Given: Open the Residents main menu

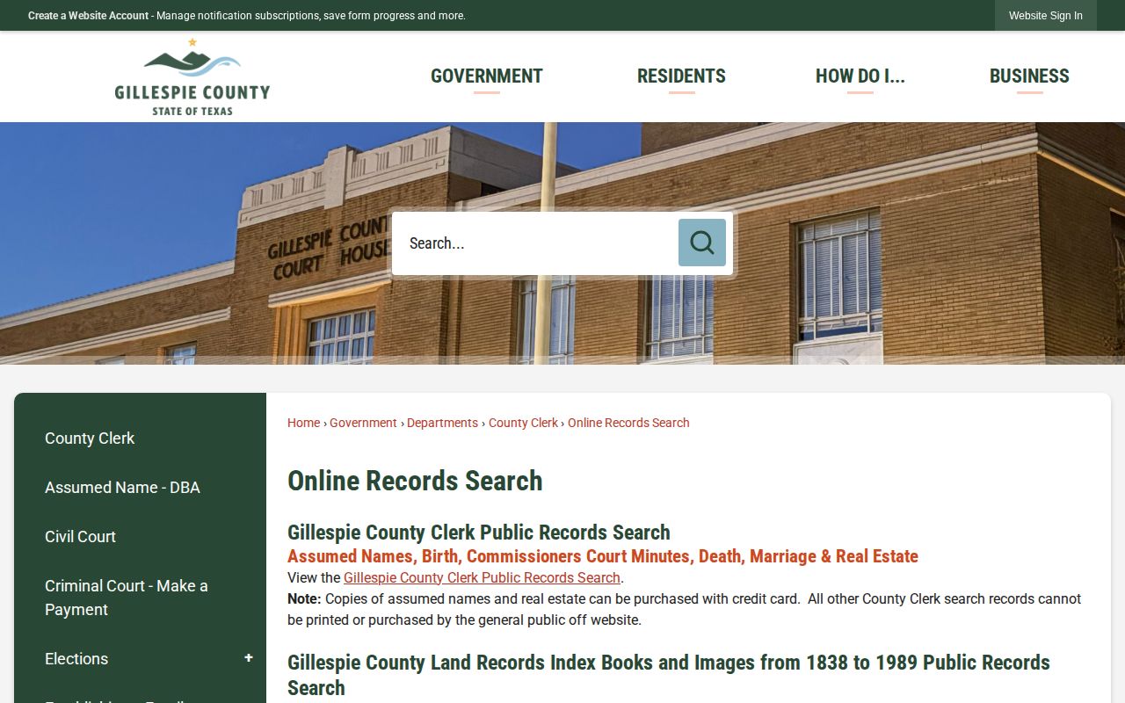Looking at the screenshot, I should 681,76.
